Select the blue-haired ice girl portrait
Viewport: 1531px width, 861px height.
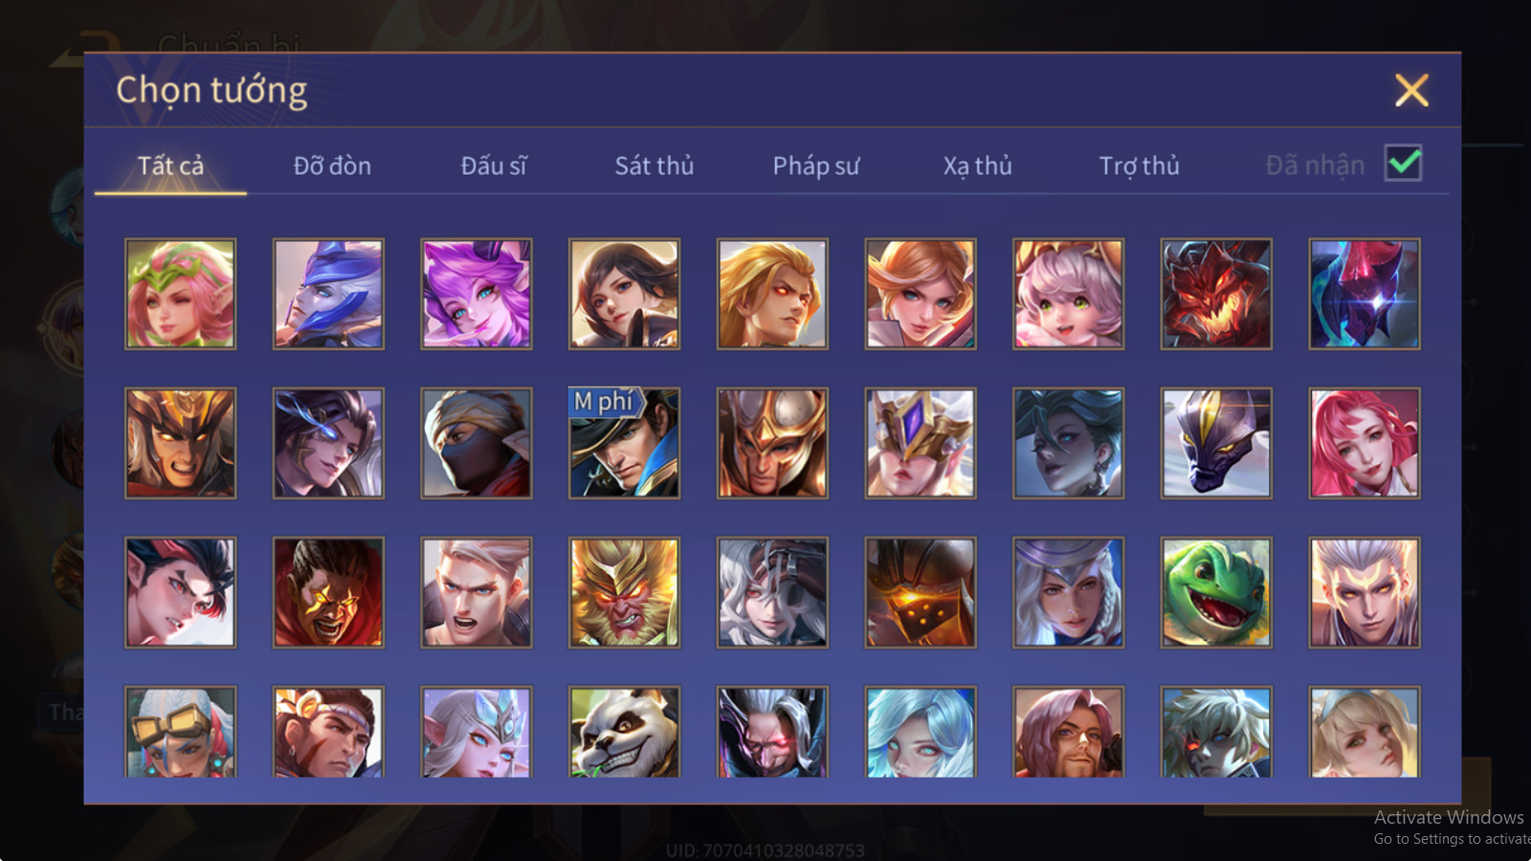pos(921,731)
